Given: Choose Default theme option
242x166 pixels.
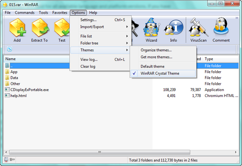Looking at the screenshot, I should point(163,66).
